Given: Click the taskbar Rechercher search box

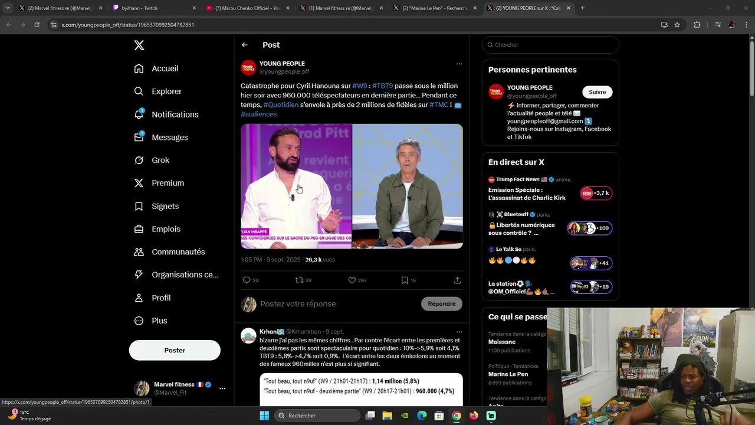Looking at the screenshot, I should point(317,416).
